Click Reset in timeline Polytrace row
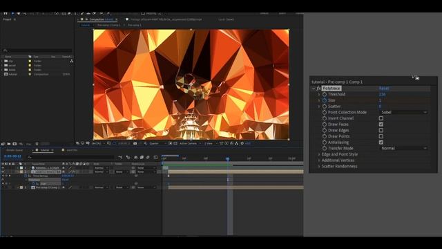The height and width of the screenshot is (249, 442). pyautogui.click(x=65, y=180)
